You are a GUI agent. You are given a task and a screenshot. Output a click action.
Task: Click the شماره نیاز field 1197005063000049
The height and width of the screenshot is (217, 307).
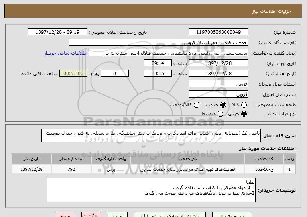[218, 32]
